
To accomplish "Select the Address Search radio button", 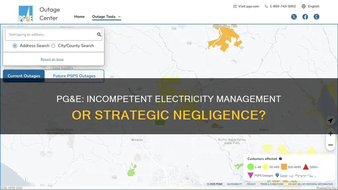I will coord(15,46).
